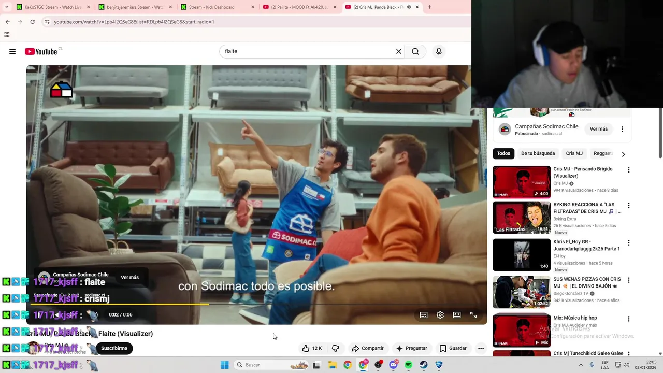This screenshot has width=663, height=373.
Task: Go to the YouTube home logo
Action: (x=41, y=51)
